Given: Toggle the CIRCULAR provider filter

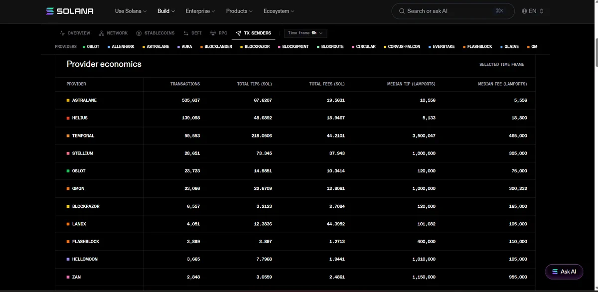Looking at the screenshot, I should tap(364, 46).
